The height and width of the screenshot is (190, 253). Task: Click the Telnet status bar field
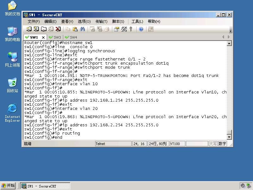113,144
